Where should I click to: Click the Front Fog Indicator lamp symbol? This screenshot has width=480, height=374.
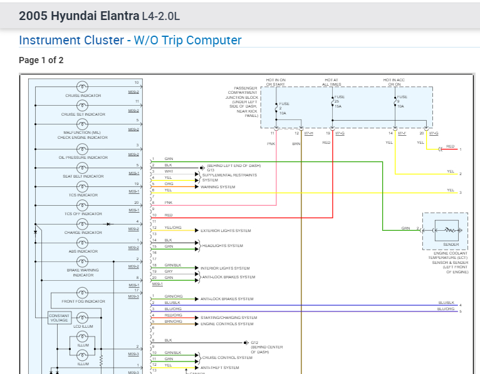pos(82,293)
